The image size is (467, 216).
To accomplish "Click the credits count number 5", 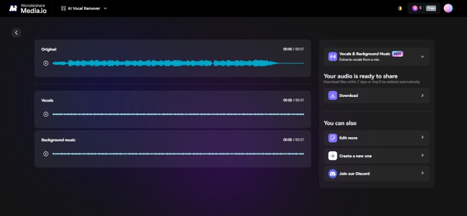I will [x=420, y=8].
